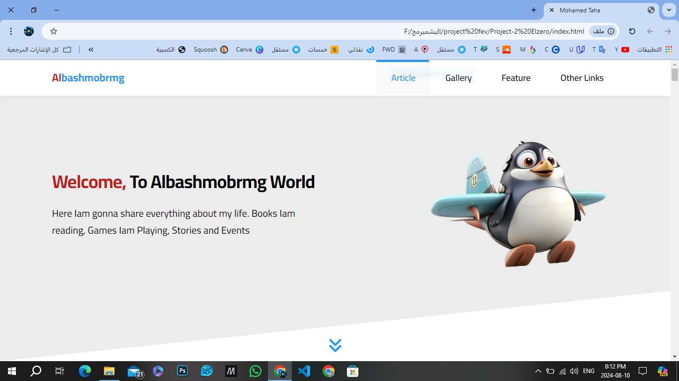Select the Gallery navigation item

[458, 78]
